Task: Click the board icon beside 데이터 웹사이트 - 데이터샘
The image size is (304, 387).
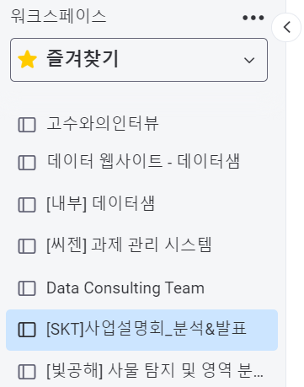Action: click(27, 163)
